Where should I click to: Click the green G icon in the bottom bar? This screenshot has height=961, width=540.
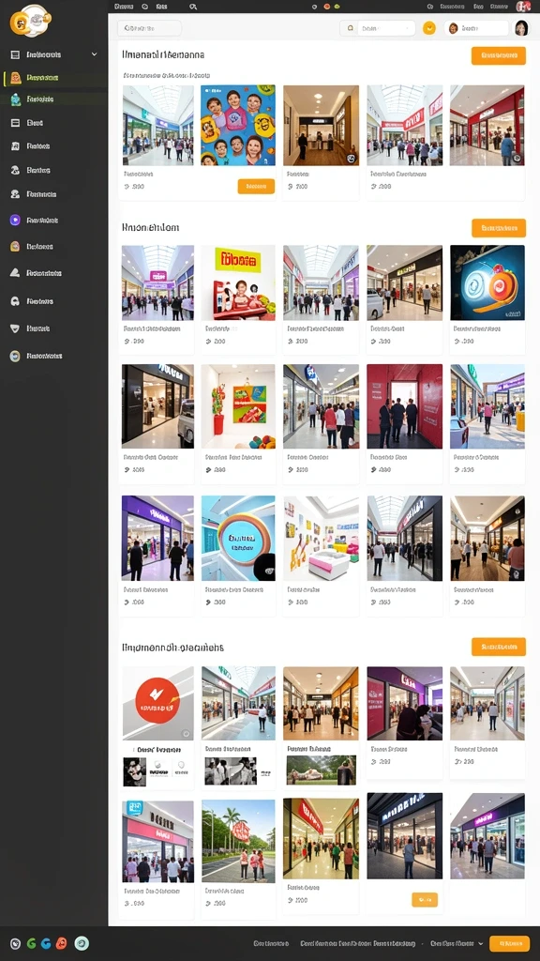tap(31, 943)
